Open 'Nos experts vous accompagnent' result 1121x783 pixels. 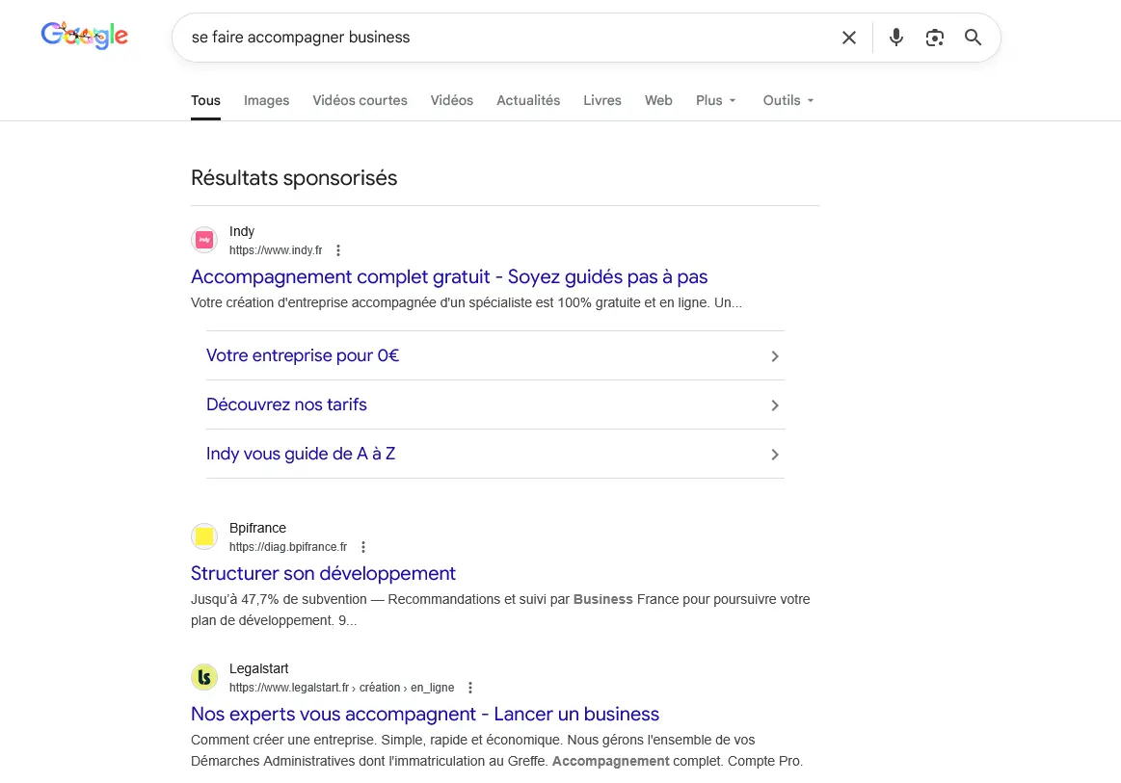coord(424,714)
